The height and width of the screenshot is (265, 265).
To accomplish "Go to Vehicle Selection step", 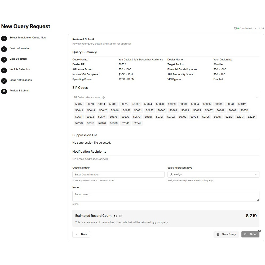I will 20,69.
